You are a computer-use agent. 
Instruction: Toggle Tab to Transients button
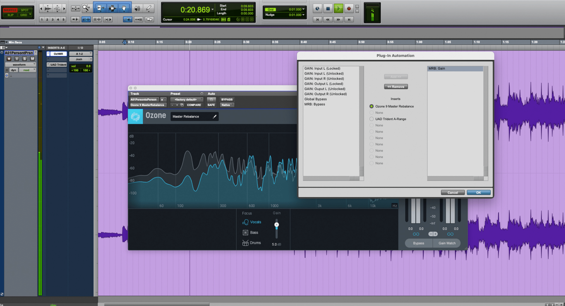75,19
